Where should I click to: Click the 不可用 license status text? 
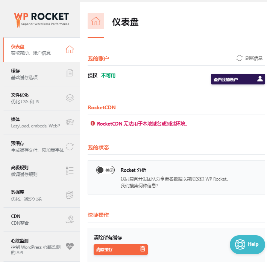coord(108,75)
